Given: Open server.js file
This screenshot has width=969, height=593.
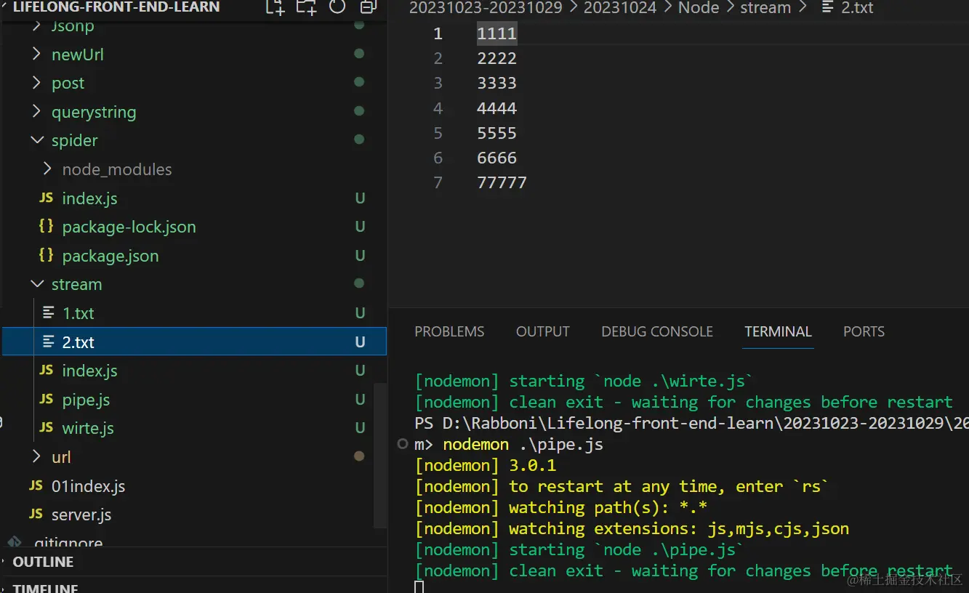Looking at the screenshot, I should [81, 515].
